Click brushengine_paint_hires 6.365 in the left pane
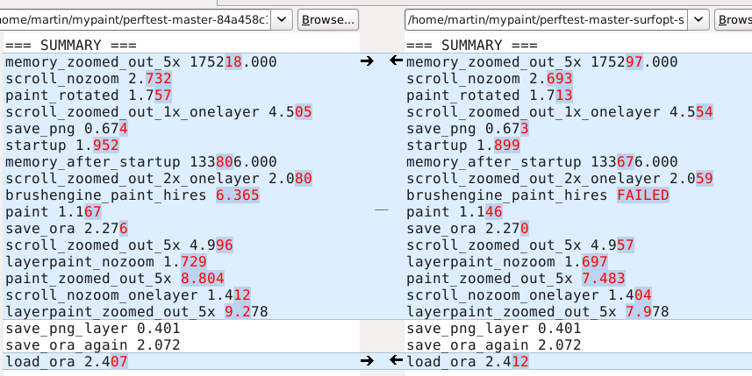752x376 pixels. tap(132, 195)
